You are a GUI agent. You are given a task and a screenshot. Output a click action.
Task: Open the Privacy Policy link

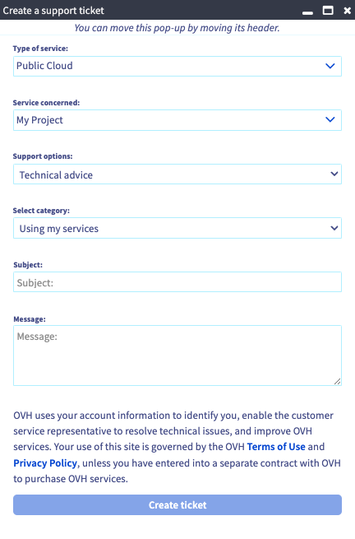(x=45, y=463)
